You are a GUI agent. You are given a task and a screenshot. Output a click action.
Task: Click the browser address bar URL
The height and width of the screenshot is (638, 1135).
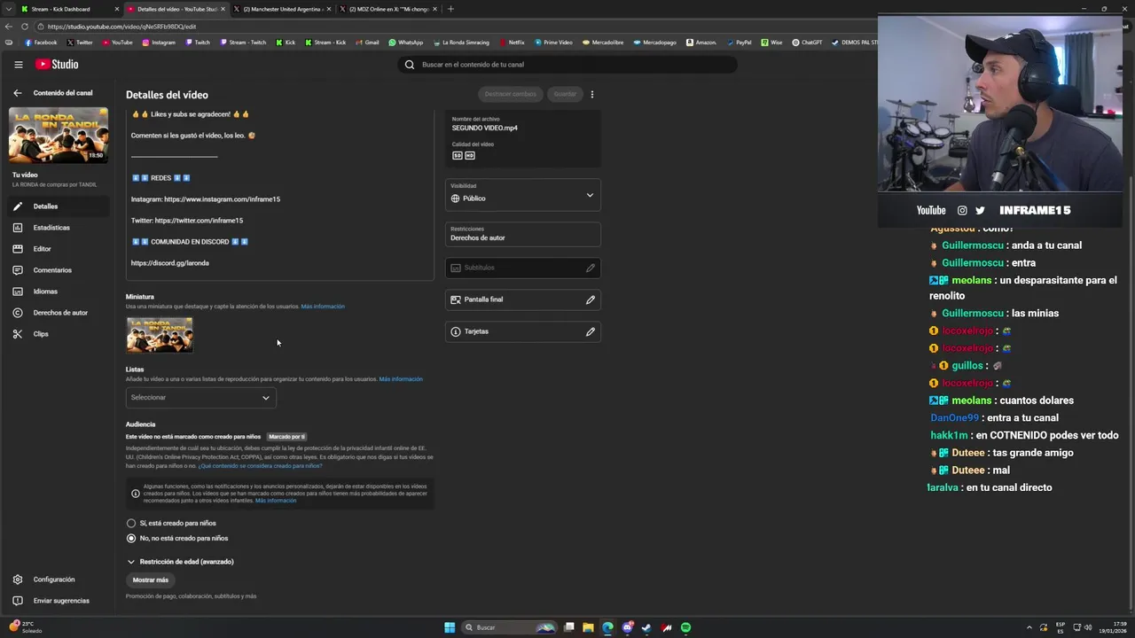tap(121, 27)
